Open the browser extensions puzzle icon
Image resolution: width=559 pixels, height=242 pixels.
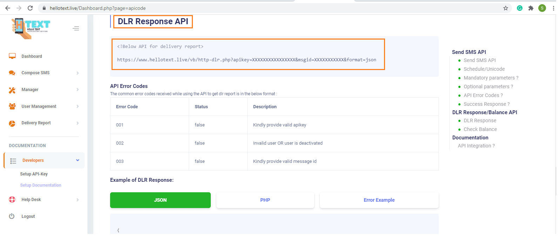coord(531,8)
